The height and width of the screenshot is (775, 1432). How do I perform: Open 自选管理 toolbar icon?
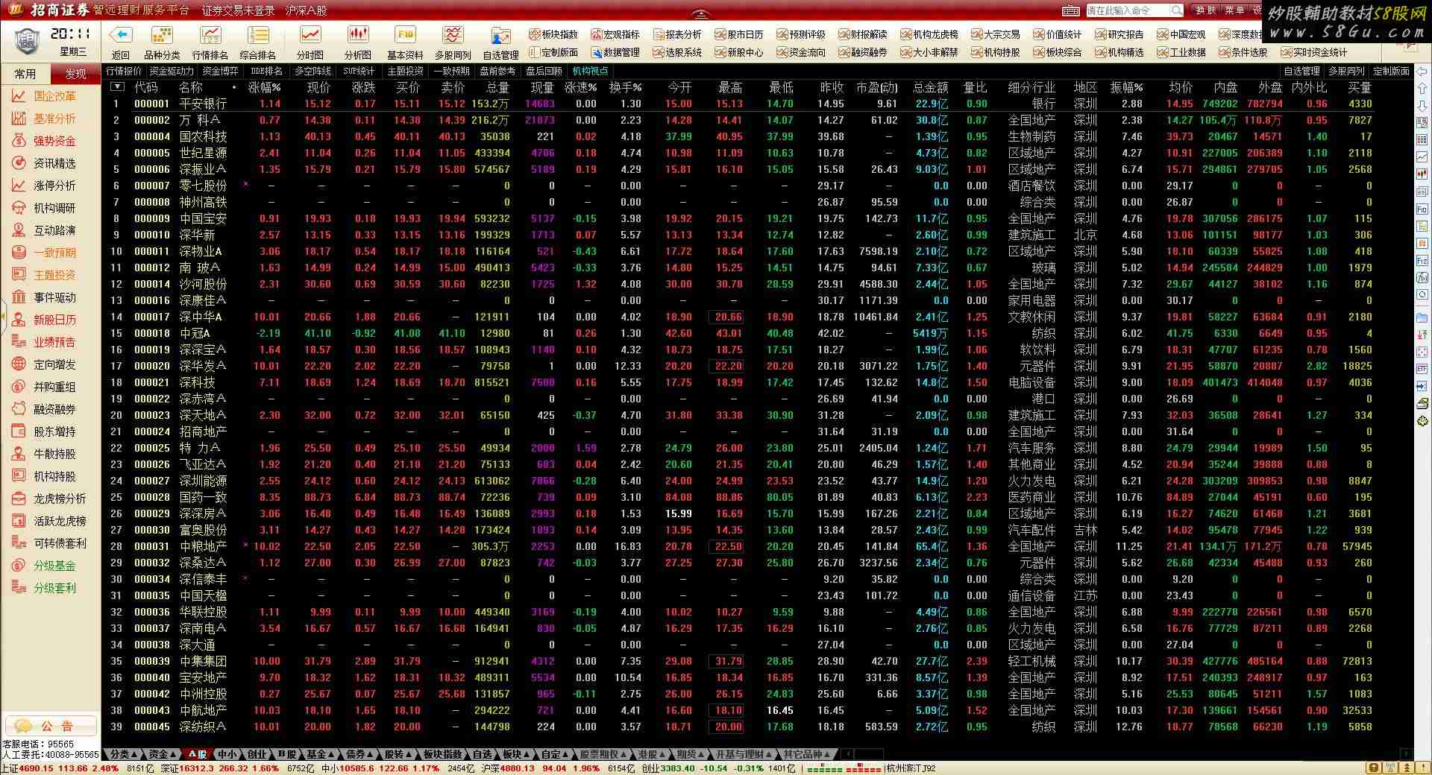(x=500, y=35)
